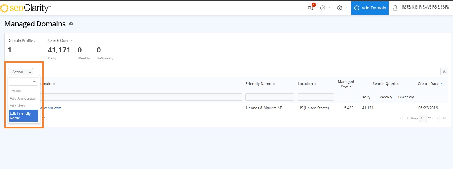Sort table by Friendly Name column
The width and height of the screenshot is (453, 169).
point(260,84)
